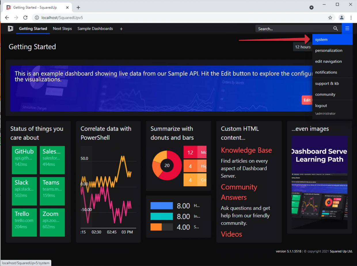The height and width of the screenshot is (266, 357).
Task: Select community in the menu
Action: click(332, 94)
